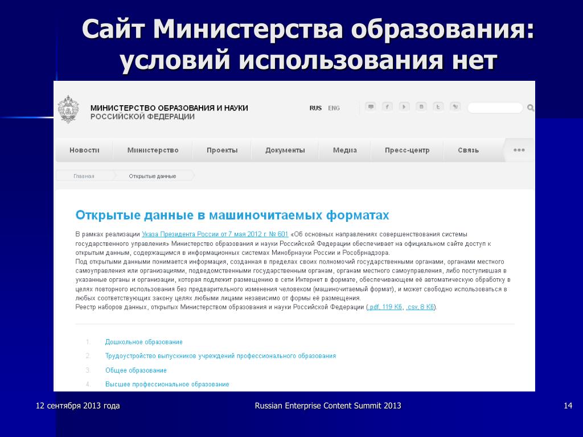
Task: Open the Новости menu
Action: tap(84, 150)
